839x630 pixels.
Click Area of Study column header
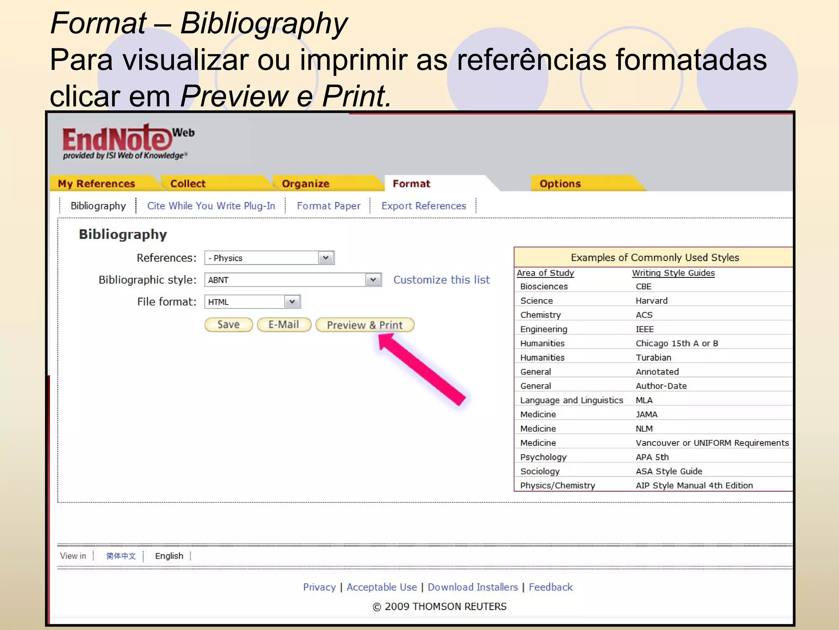click(545, 273)
